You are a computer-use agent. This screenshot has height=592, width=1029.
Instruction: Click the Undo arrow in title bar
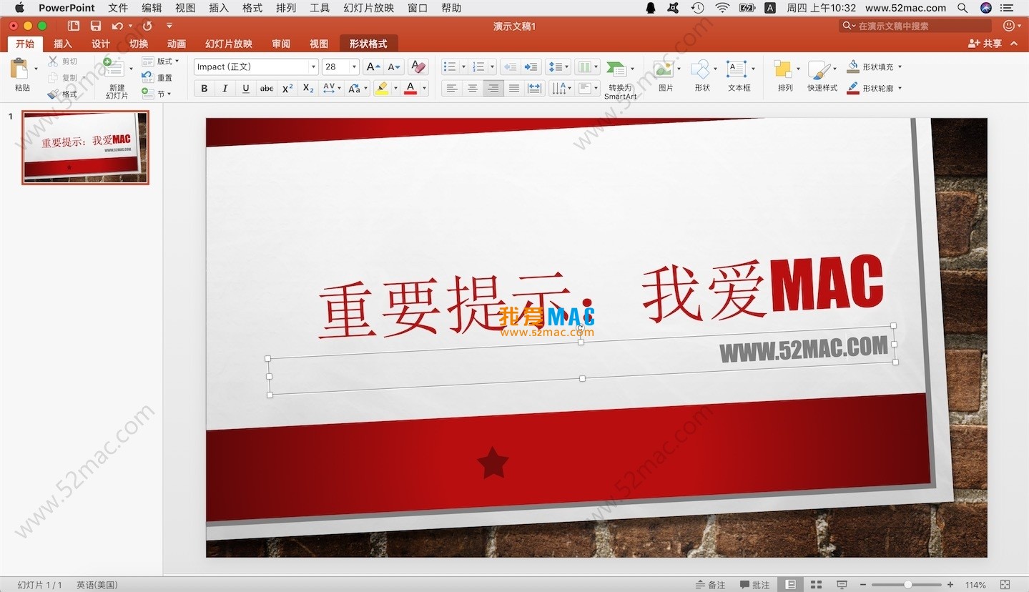117,26
